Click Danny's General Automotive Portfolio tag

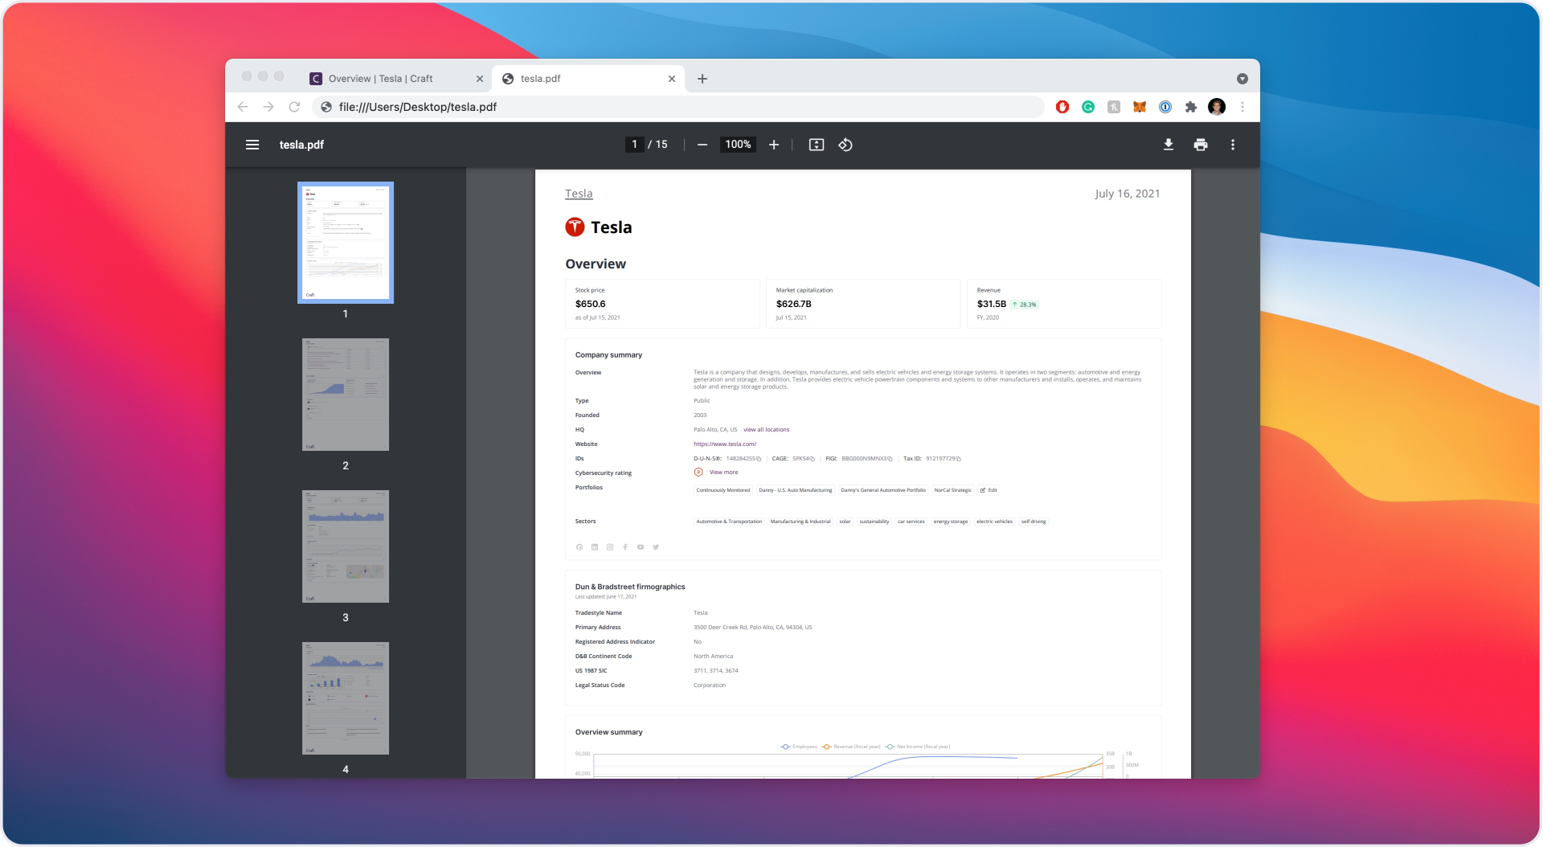[x=883, y=490]
